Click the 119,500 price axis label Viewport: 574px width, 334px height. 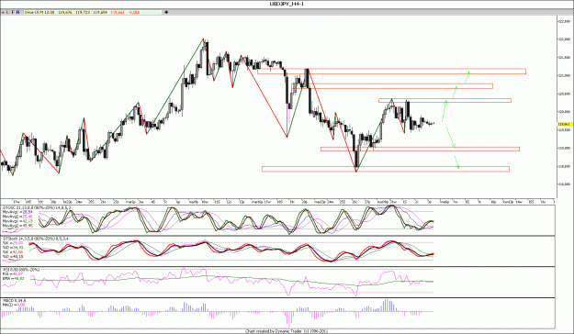click(564, 130)
